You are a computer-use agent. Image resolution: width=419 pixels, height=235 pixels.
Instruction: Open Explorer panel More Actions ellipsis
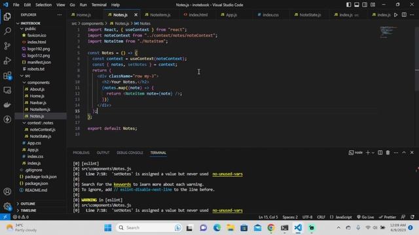[x=60, y=15]
